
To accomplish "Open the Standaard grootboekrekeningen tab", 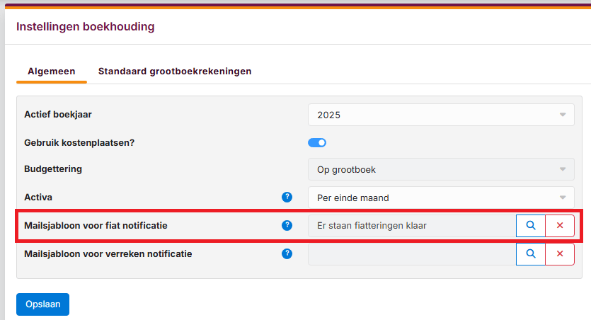I will click(x=175, y=72).
